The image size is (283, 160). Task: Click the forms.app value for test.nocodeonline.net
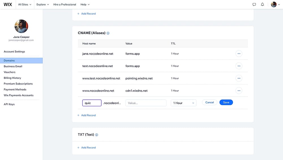133,66
